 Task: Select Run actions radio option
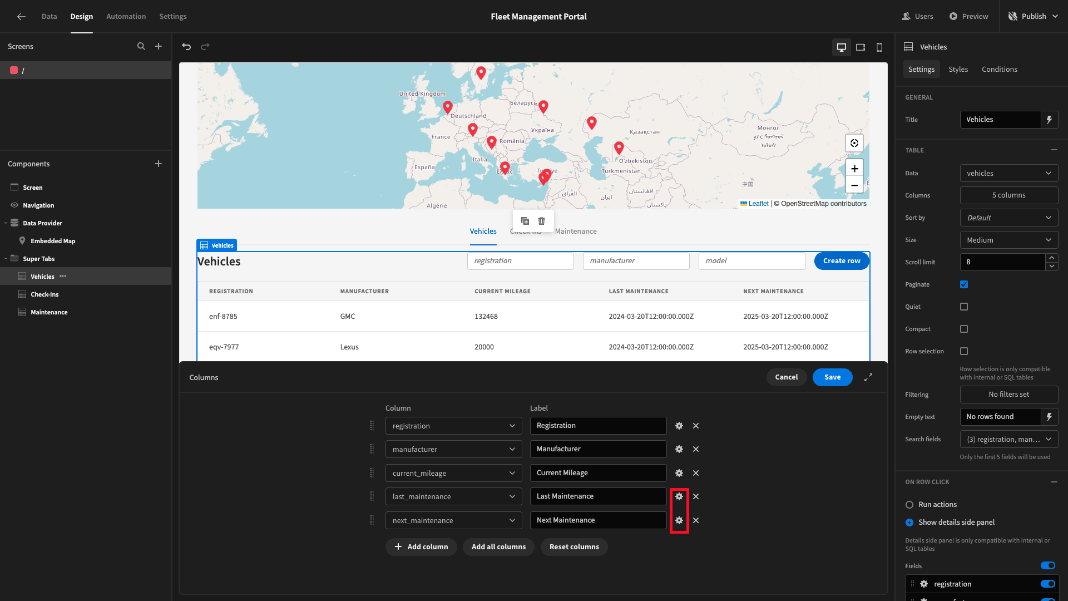click(x=909, y=505)
